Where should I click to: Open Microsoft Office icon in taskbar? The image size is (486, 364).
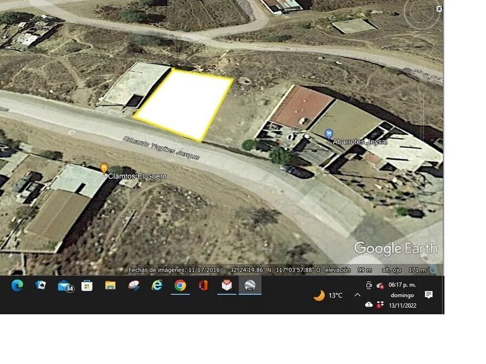[203, 285]
